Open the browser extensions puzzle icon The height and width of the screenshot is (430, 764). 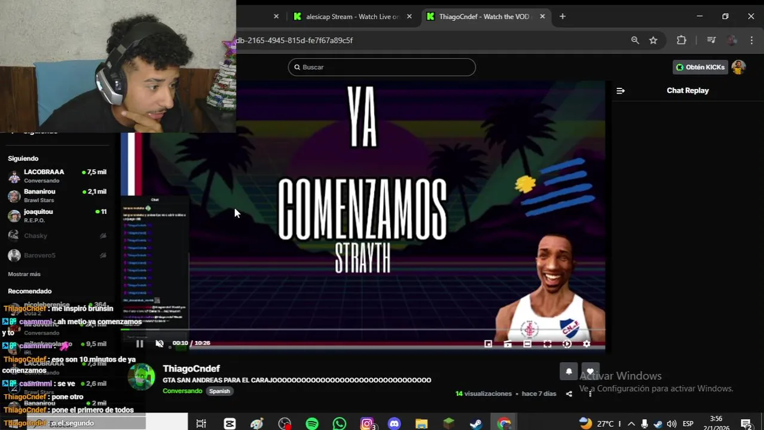click(x=682, y=40)
